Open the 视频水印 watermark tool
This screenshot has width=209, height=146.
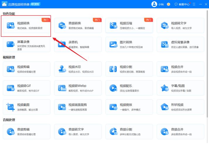point(78,69)
